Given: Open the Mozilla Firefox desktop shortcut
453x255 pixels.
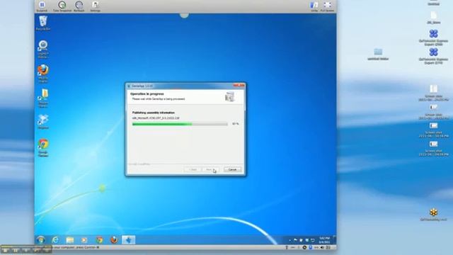Looking at the screenshot, I should point(43,74).
